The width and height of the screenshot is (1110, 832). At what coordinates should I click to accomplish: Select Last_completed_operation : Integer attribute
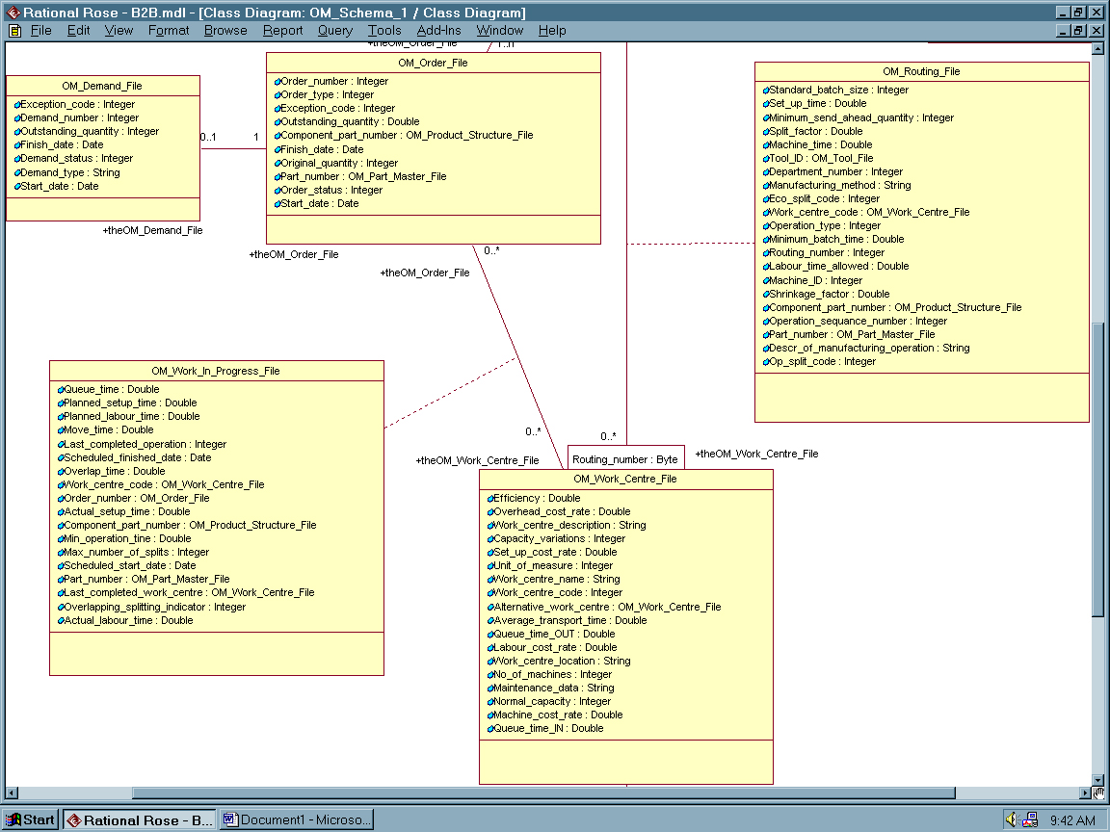click(143, 444)
